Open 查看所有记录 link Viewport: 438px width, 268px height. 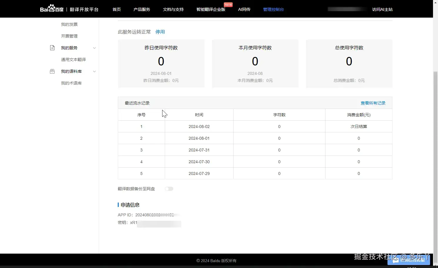373,103
